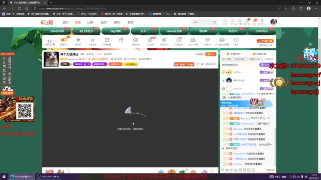
Task: Open the user avatar in page header
Action: click(274, 22)
